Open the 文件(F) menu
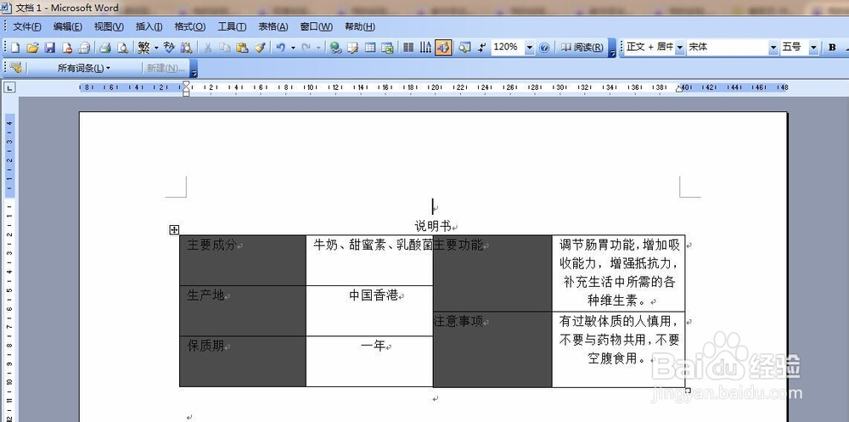849x422 pixels. click(27, 26)
